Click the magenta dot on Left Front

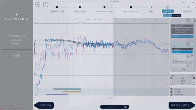(192, 49)
